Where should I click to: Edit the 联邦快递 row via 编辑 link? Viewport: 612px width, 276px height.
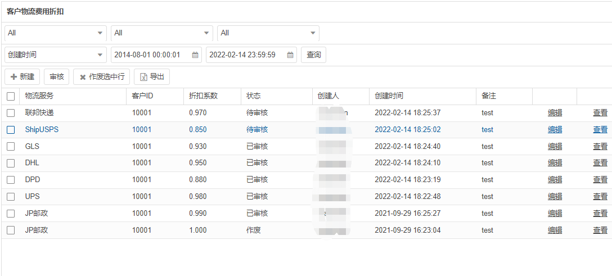[x=555, y=113]
